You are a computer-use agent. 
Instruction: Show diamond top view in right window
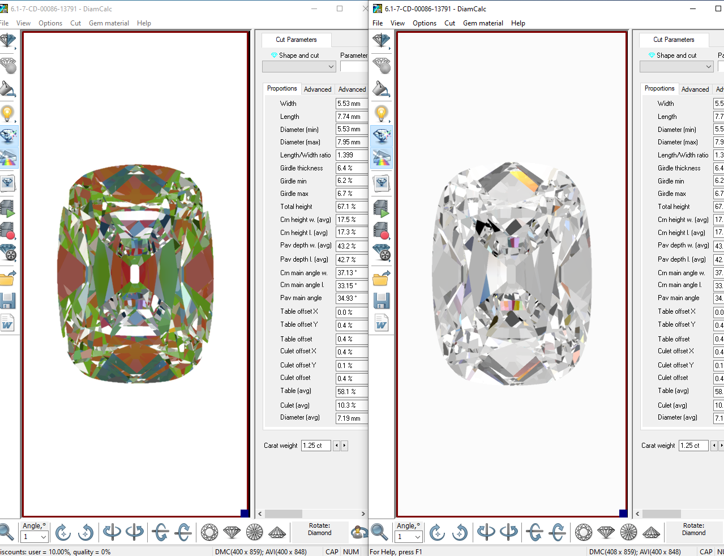point(584,532)
